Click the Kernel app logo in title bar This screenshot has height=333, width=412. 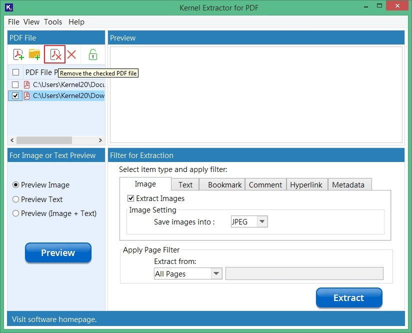(9, 7)
